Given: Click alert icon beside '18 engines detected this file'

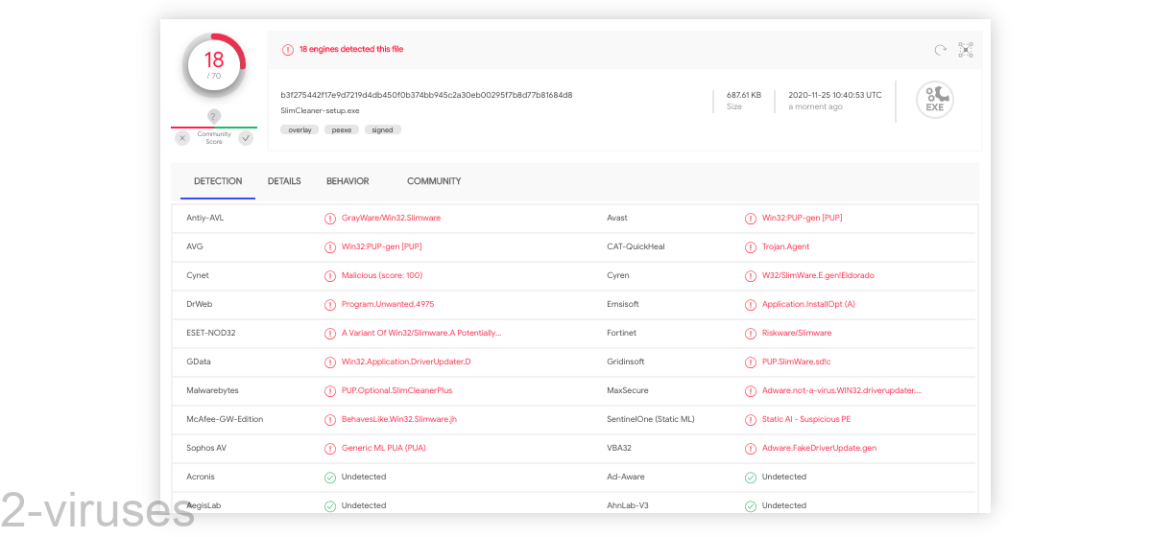Looking at the screenshot, I should (287, 50).
